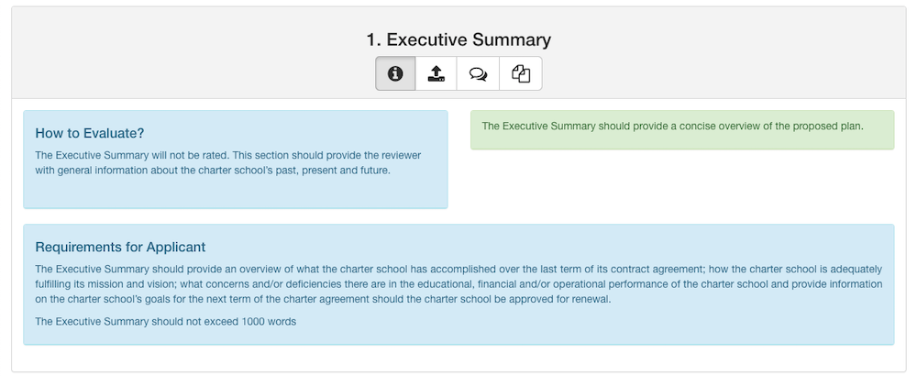This screenshot has width=917, height=376.
Task: Click the "should not exceed 1000 words" line
Action: [165, 322]
